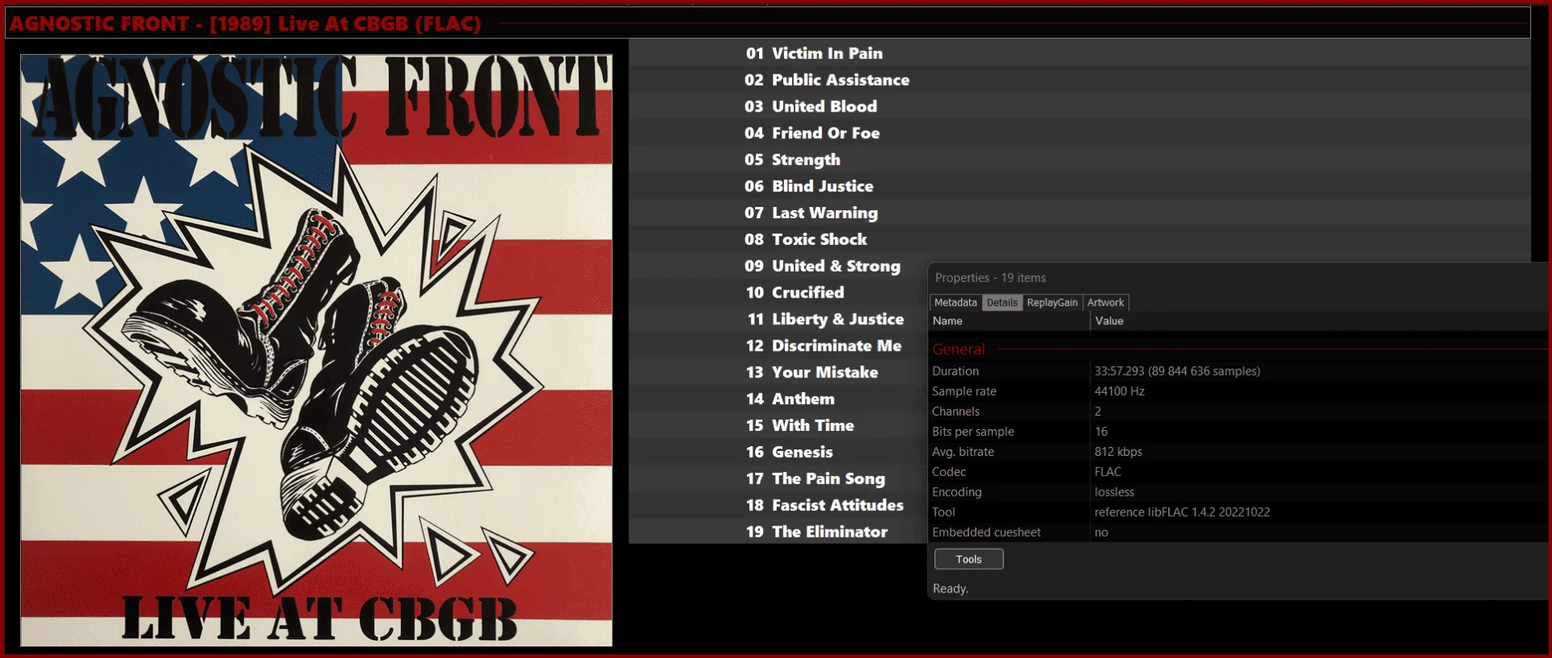Select track 18 Fascist Attitudes
Image resolution: width=1552 pixels, height=658 pixels.
tap(824, 505)
